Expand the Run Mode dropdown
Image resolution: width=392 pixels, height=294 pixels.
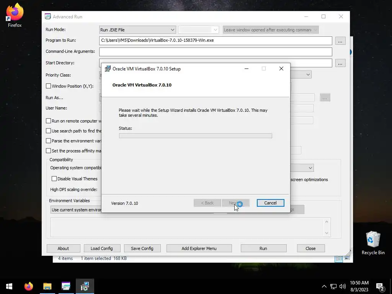tap(137, 30)
